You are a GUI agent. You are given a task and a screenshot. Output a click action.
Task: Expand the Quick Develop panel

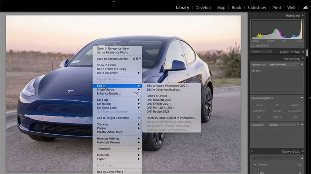pos(303,52)
